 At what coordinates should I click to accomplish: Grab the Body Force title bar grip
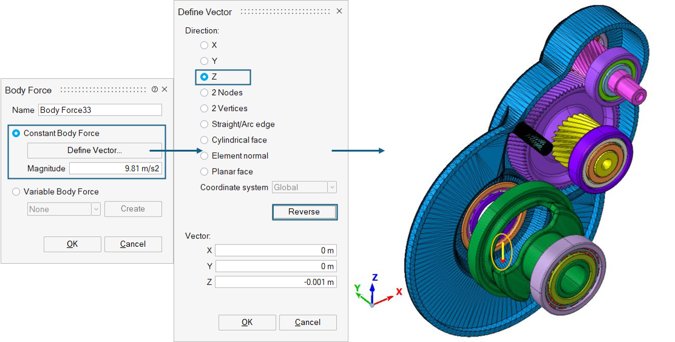103,90
